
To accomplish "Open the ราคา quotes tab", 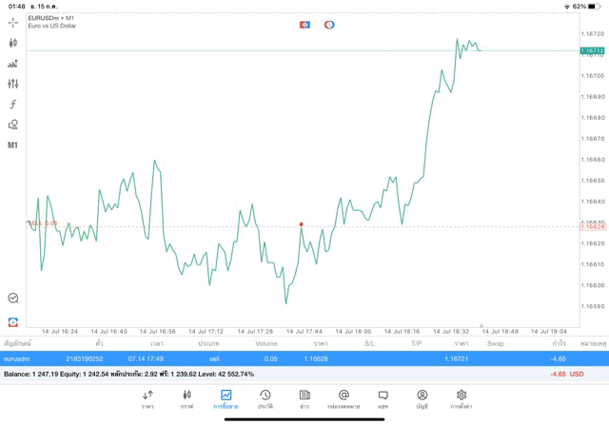I will pos(147,398).
